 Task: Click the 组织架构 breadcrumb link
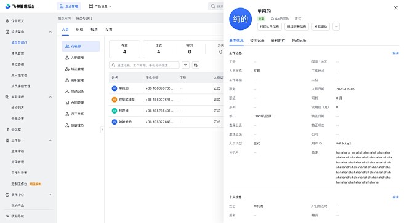click(x=64, y=18)
